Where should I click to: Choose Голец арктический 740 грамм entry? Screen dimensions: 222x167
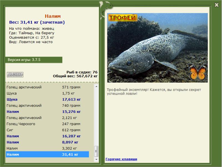47,105
